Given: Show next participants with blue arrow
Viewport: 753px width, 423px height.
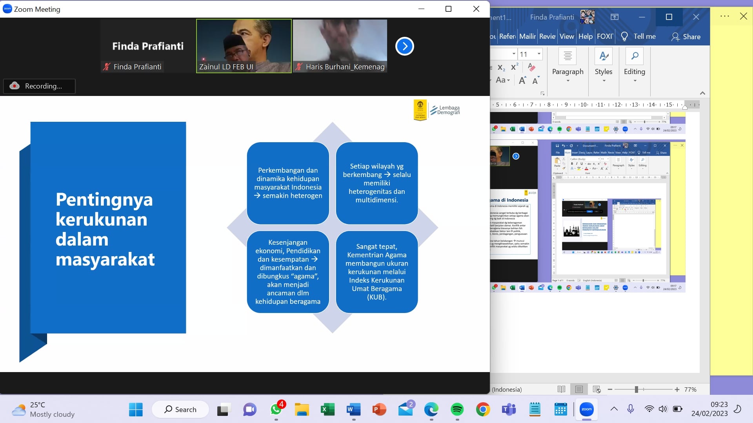Looking at the screenshot, I should (x=404, y=46).
